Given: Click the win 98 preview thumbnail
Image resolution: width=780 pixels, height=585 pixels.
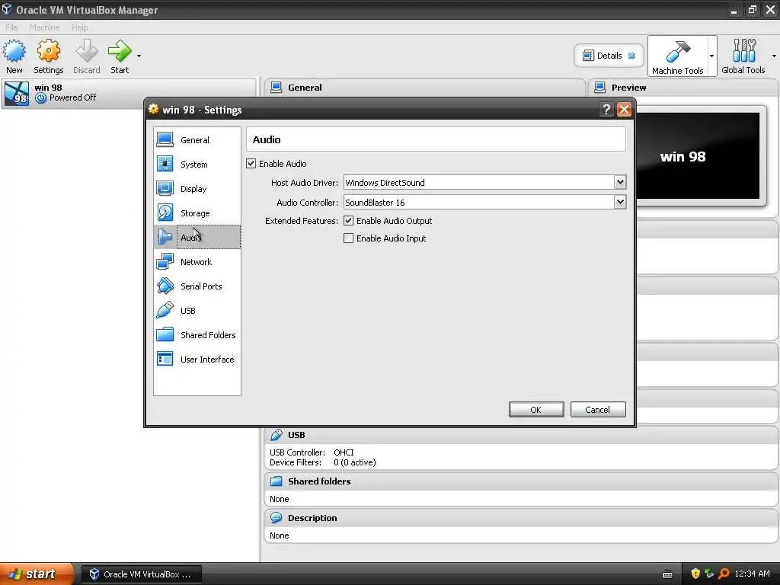Looking at the screenshot, I should coord(698,155).
